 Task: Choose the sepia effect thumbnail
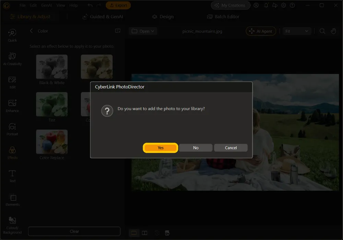point(97,67)
